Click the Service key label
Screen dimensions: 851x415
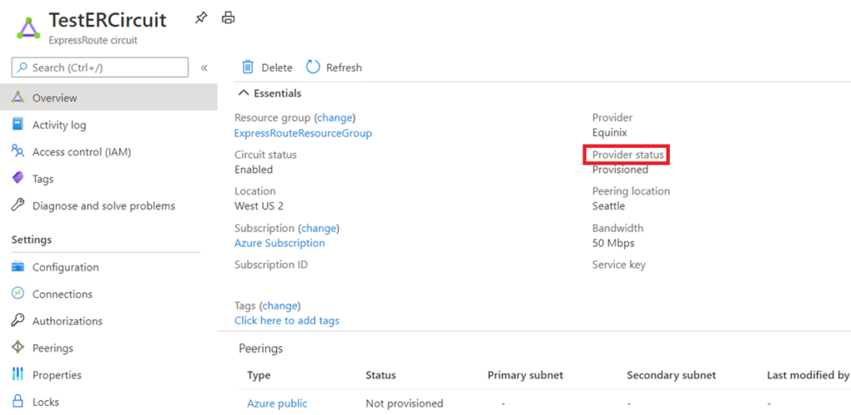pos(618,264)
